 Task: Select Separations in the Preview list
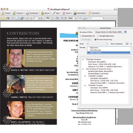coord(109,48)
